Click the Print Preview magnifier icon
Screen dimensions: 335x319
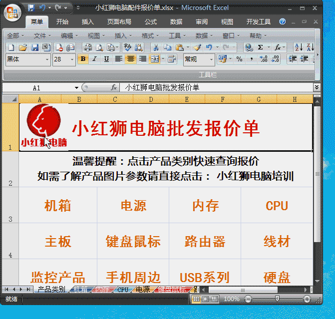[99, 47]
